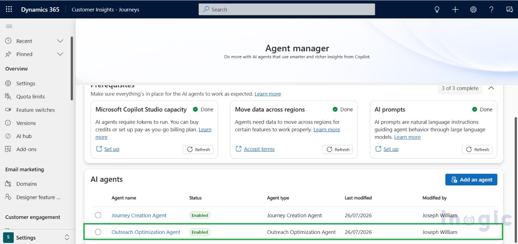Click the AI hub sidebar icon

pos(8,136)
